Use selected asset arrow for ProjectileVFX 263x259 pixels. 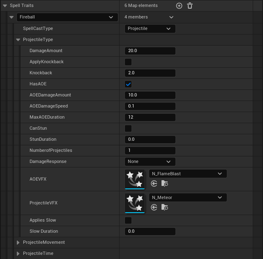click(x=154, y=207)
